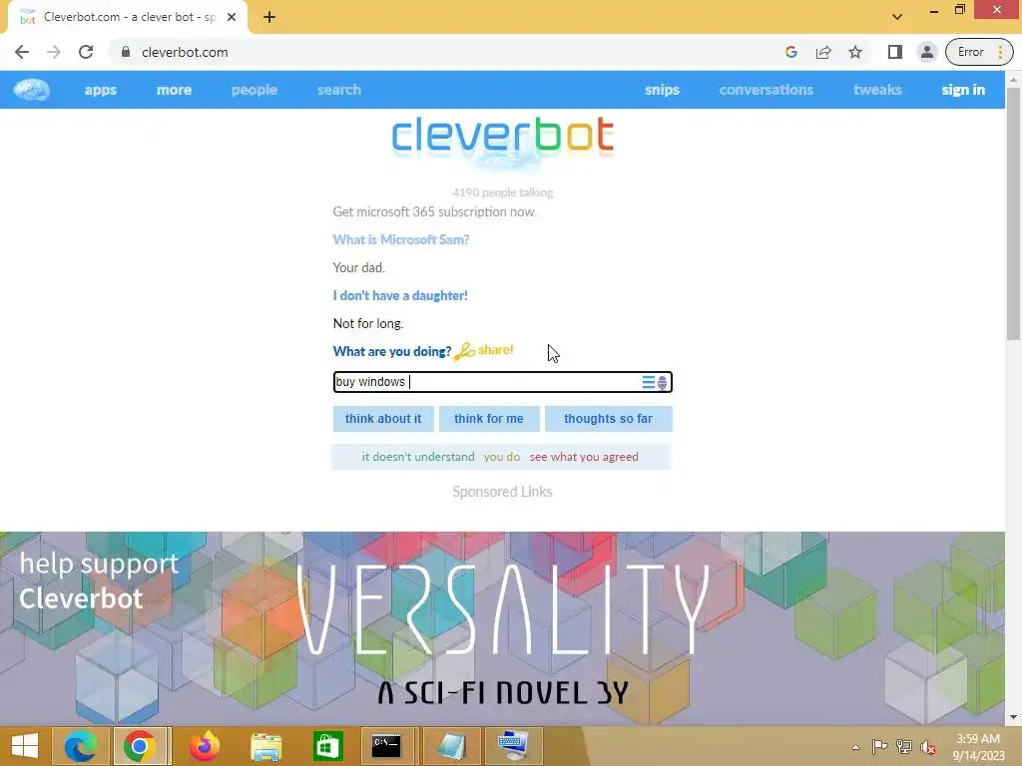Click the share page icon in address bar

(823, 52)
